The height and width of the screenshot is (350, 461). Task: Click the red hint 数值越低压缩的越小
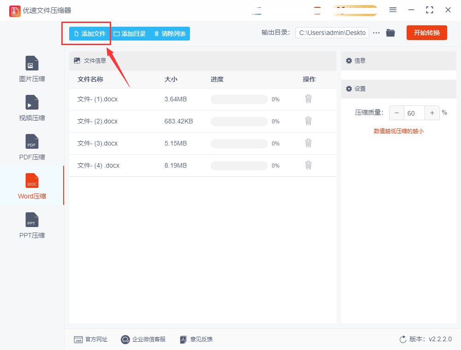coord(398,131)
